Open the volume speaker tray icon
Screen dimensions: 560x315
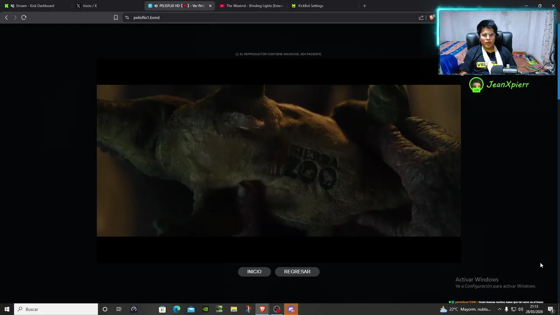point(521,309)
